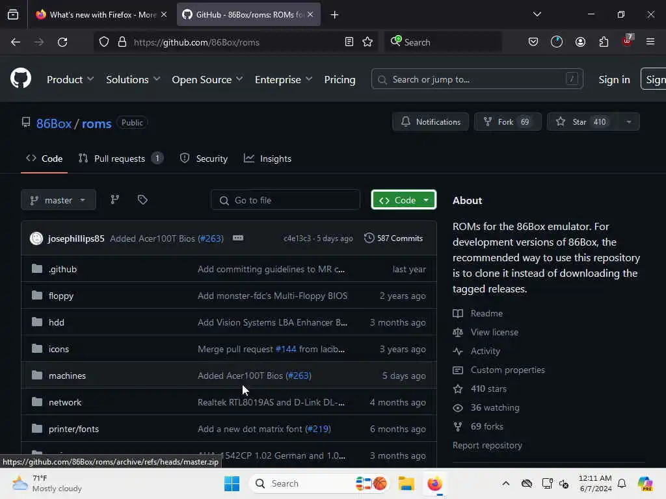Open the Readme link in About
The width and height of the screenshot is (666, 499).
486,313
